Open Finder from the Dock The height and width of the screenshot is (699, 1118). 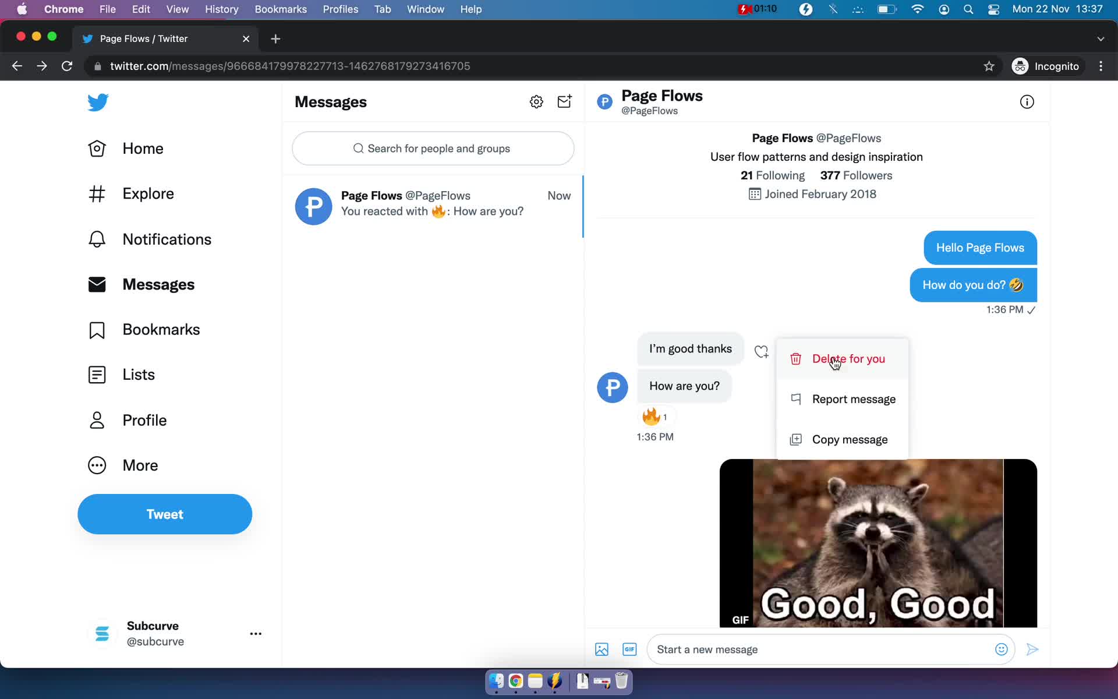[496, 680]
